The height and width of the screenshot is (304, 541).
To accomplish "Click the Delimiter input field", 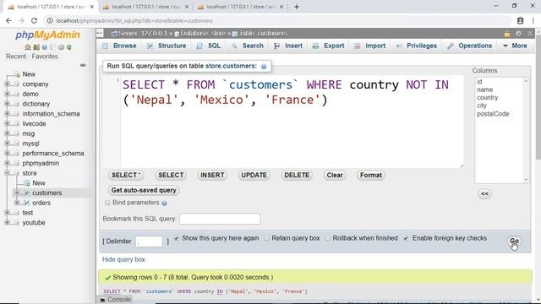I will tap(149, 242).
